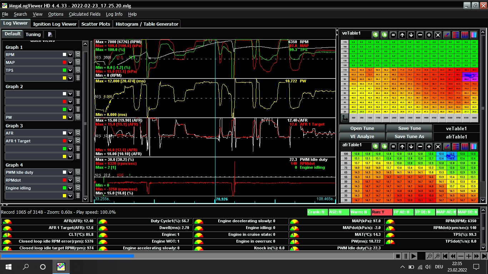Screen dimensions: 488x274
Task: Toggle the MAP AE status indicator
Action: point(446,212)
